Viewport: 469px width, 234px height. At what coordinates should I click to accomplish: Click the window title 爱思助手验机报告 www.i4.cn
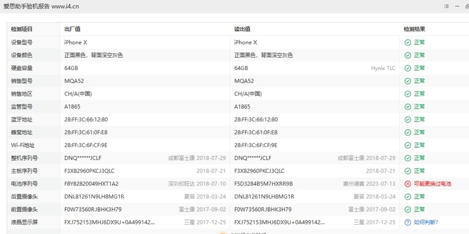pyautogui.click(x=41, y=6)
